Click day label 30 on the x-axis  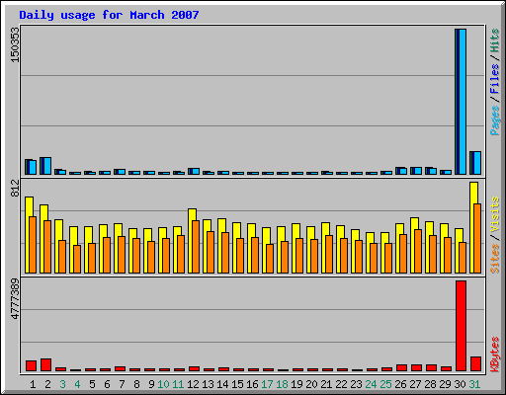(x=460, y=384)
